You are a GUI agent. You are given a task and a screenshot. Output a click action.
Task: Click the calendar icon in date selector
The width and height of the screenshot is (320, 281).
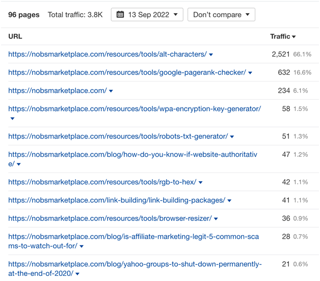coord(120,15)
